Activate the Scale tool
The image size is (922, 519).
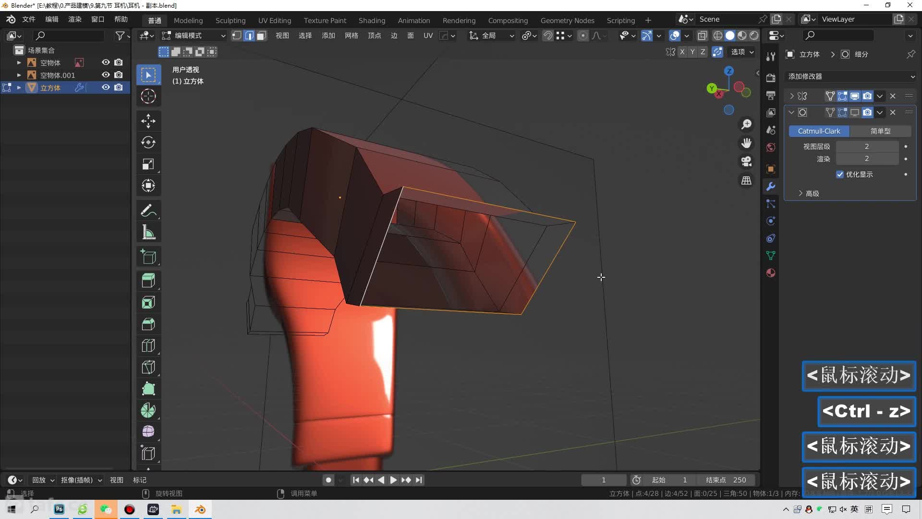click(148, 164)
